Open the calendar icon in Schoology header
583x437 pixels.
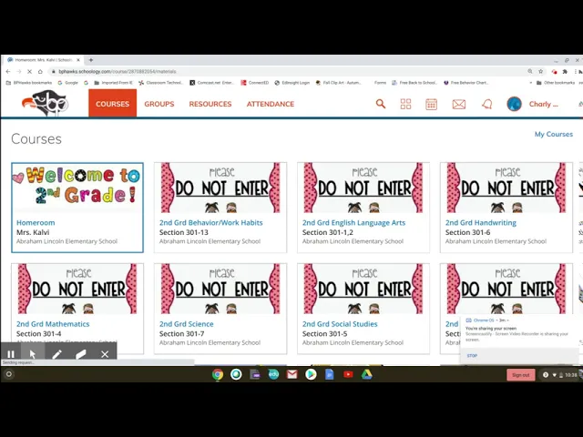click(431, 104)
